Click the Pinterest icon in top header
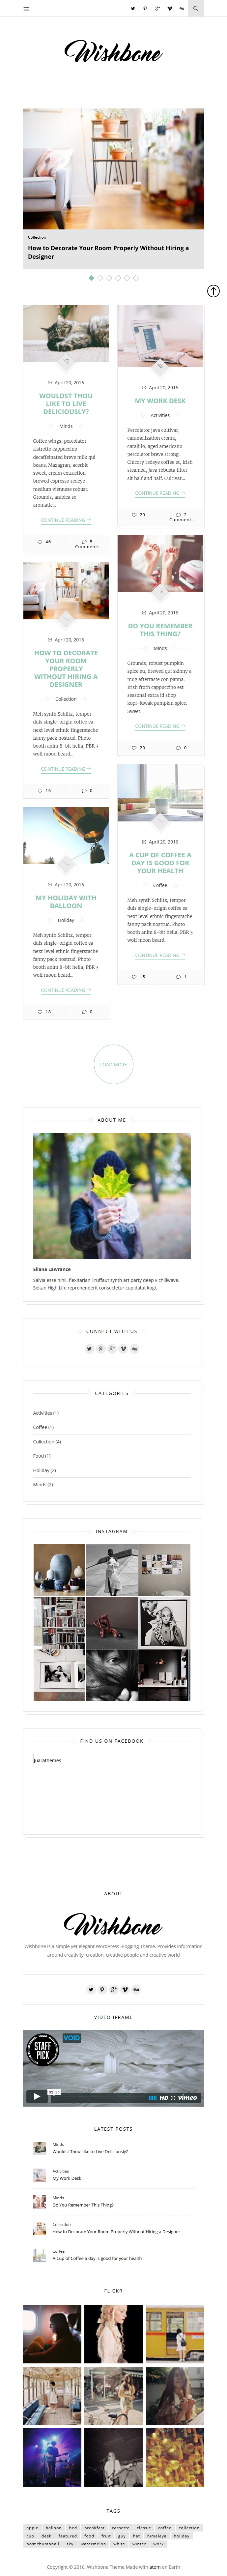The width and height of the screenshot is (227, 2576). [x=145, y=8]
